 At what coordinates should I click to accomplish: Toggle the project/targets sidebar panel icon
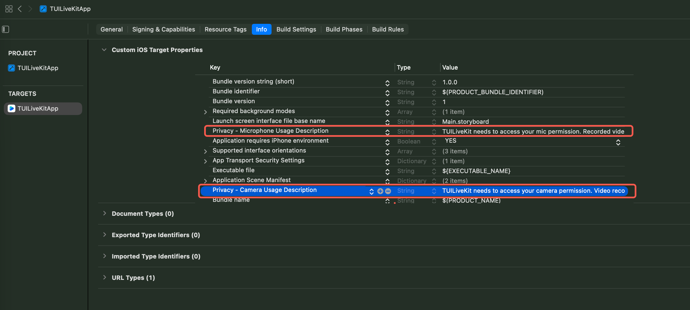pos(6,29)
